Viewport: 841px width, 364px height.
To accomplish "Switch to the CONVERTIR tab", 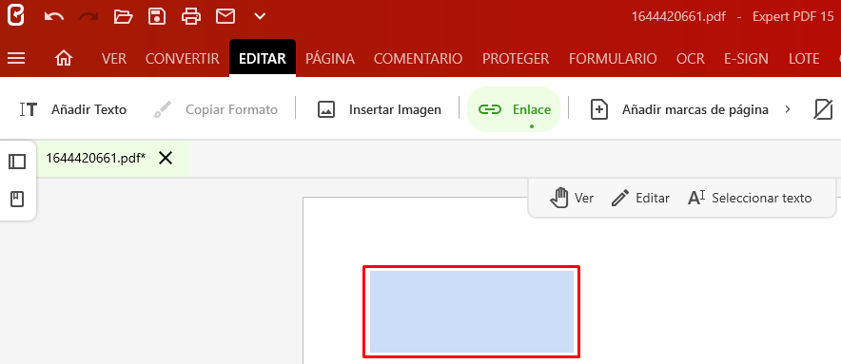I will click(183, 58).
